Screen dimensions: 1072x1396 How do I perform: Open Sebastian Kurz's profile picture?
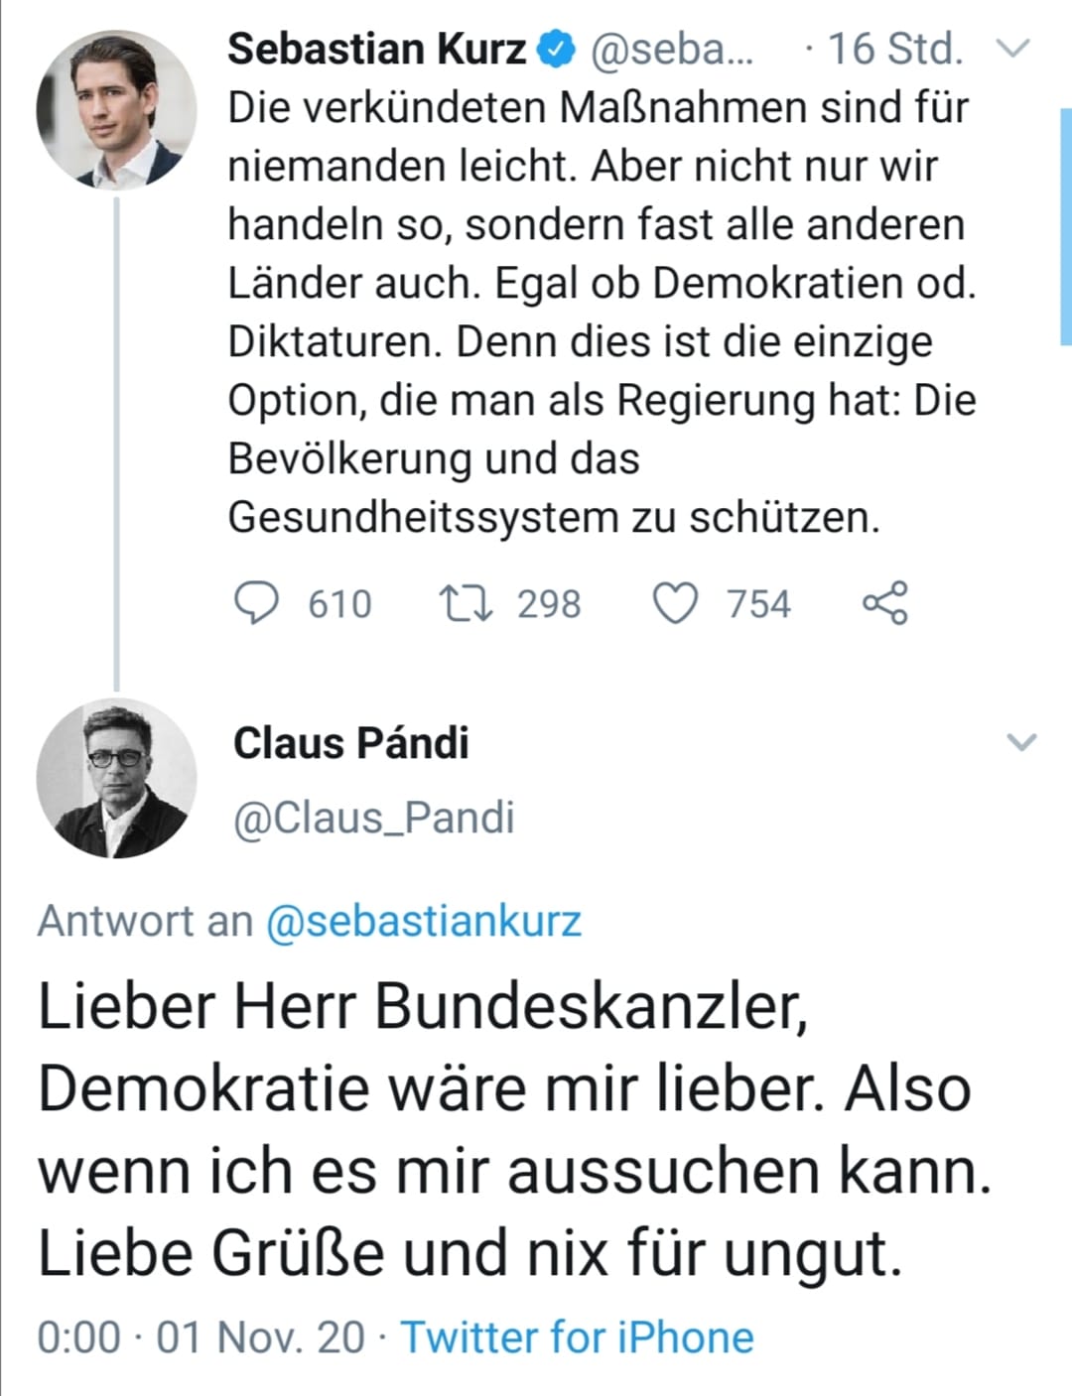[116, 109]
